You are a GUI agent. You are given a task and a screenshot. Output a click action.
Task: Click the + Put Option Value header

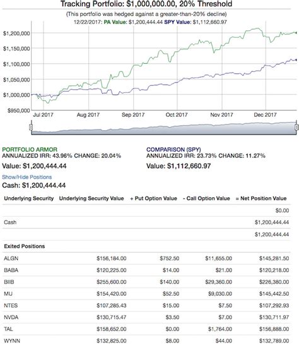153,198
